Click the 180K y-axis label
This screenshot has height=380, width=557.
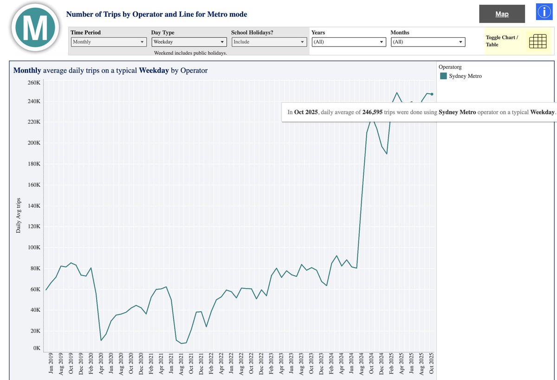pos(34,164)
